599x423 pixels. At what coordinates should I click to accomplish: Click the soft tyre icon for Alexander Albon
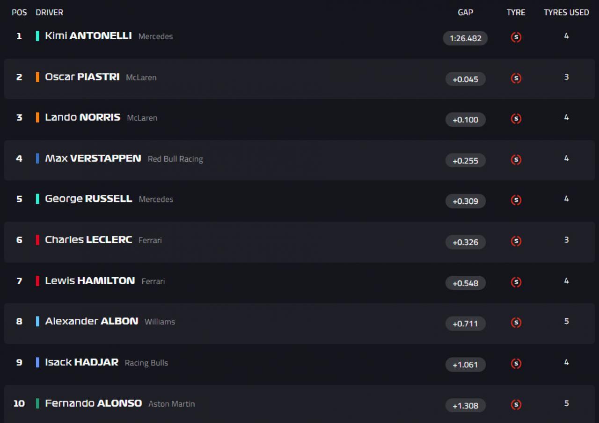516,323
